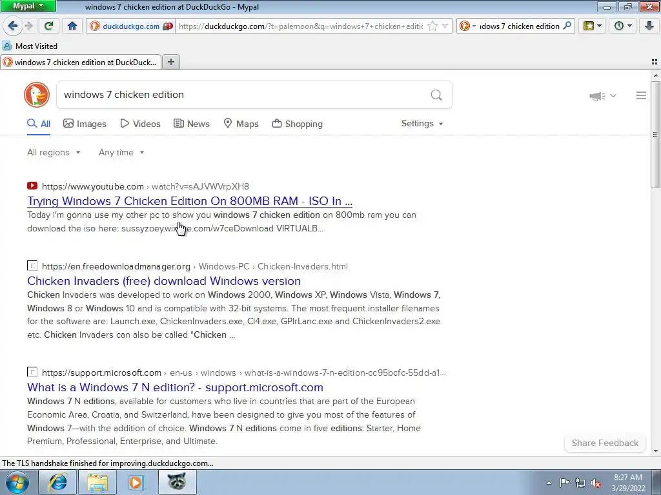Open the Most Visited bookmarks folder
Screen dimensions: 661x495
[30, 46]
